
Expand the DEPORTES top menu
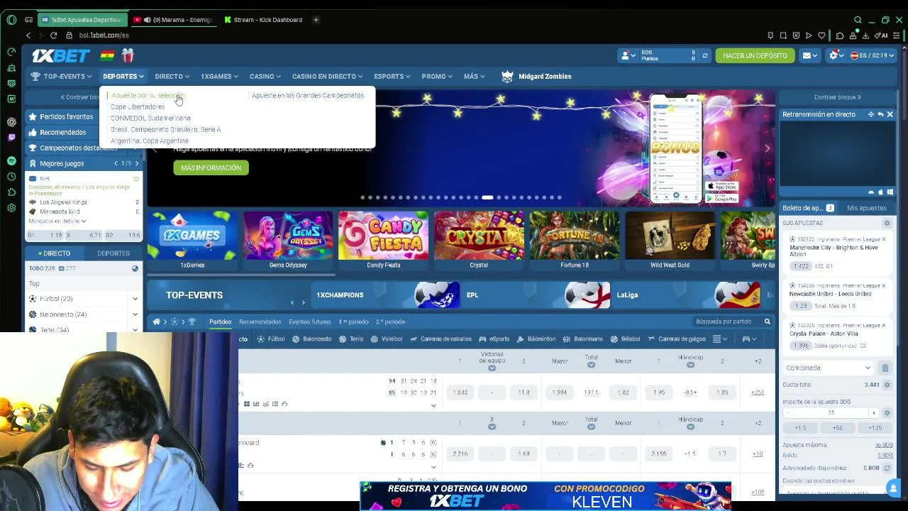click(123, 76)
